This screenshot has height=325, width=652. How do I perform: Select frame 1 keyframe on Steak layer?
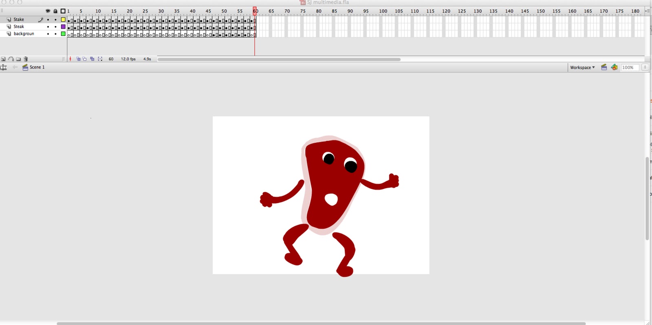(x=69, y=27)
